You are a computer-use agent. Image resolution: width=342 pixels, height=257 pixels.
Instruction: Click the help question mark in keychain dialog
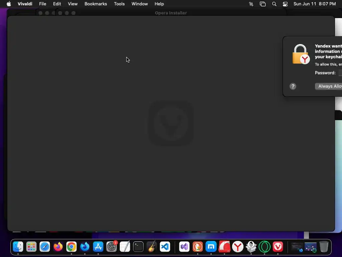(293, 86)
